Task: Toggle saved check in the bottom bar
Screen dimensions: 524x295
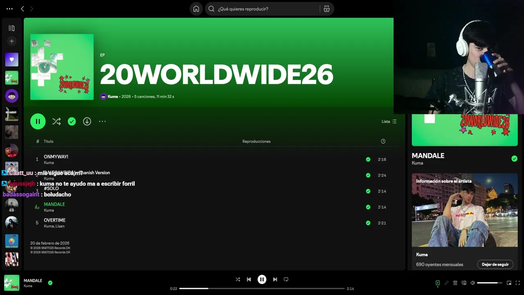Action: (50, 283)
